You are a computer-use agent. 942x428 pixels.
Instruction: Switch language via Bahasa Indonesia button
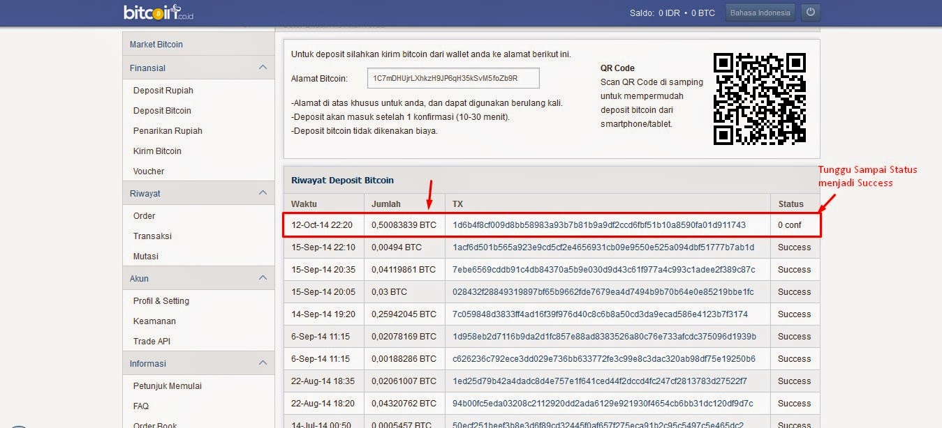[760, 13]
